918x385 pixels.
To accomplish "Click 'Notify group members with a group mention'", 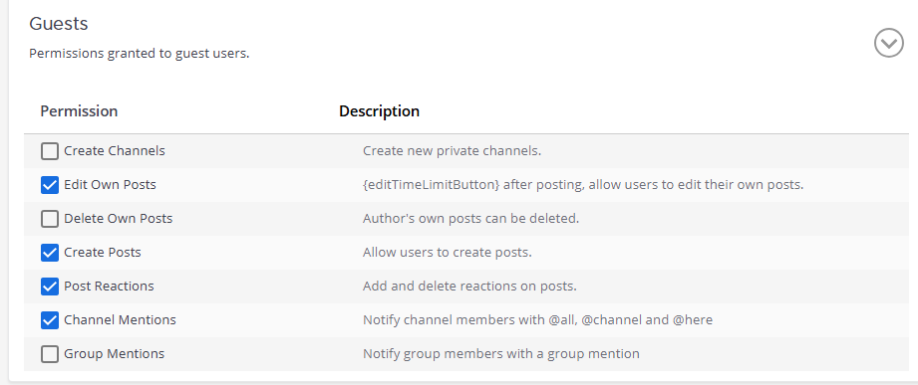I will [x=501, y=354].
